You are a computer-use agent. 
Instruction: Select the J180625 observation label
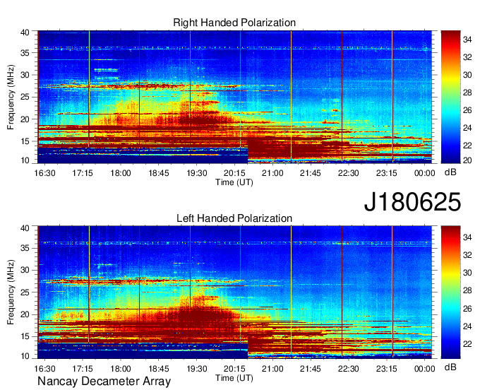coord(412,202)
